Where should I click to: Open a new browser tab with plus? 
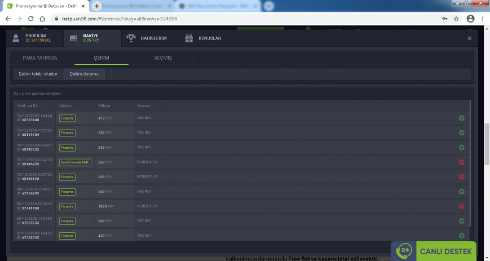click(x=96, y=6)
